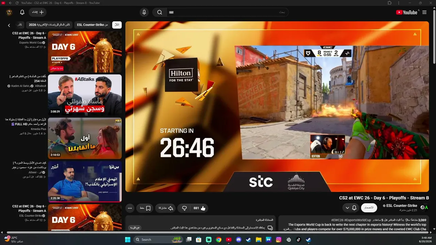This screenshot has height=245, width=436.
Task: Click the main video player
Action: point(277,107)
